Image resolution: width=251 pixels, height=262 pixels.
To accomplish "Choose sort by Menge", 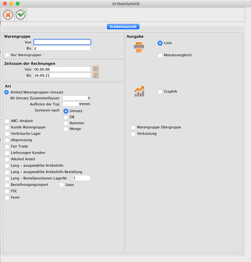I will coord(66,129).
